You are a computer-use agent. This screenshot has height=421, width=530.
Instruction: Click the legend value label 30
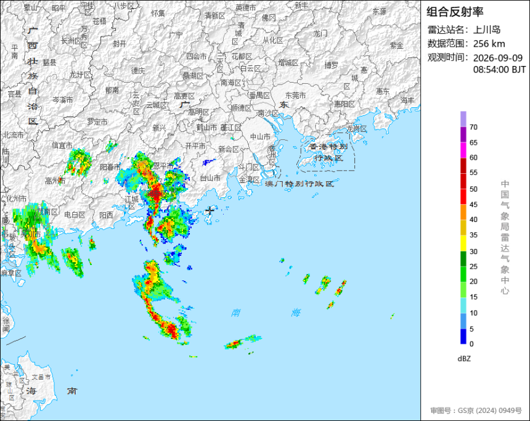tap(473, 251)
